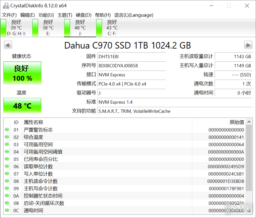
Task: Open the 语言(L)(Language) menu
Action: pyautogui.click(x=134, y=15)
